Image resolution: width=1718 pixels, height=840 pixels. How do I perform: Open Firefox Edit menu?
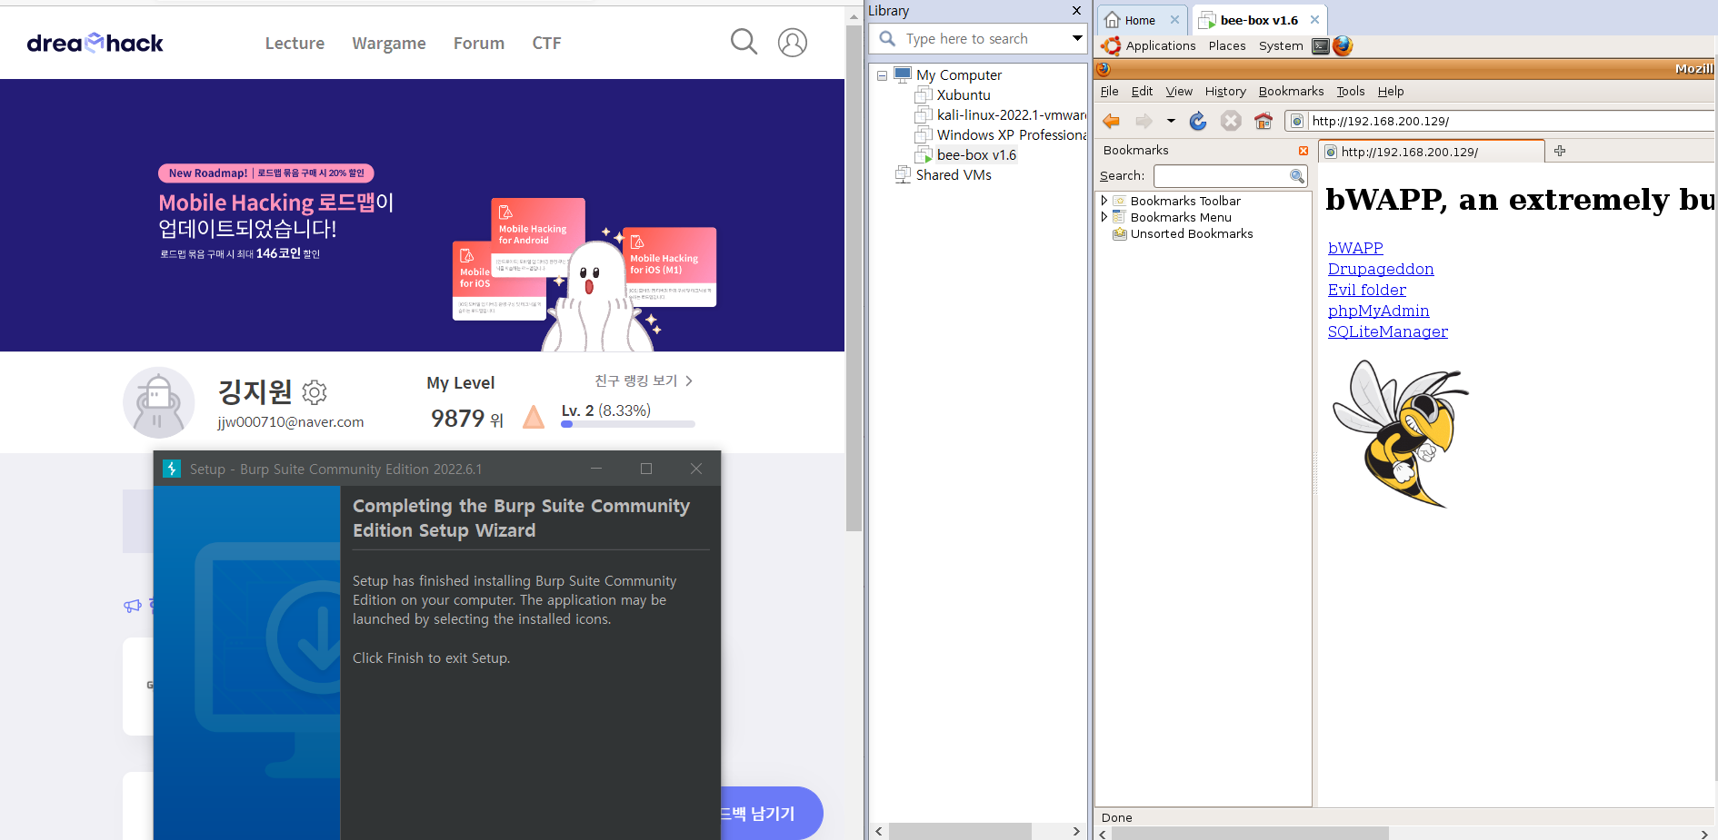[x=1142, y=91]
